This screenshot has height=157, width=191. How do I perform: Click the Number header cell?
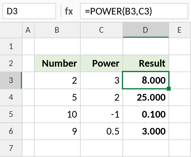(57, 63)
